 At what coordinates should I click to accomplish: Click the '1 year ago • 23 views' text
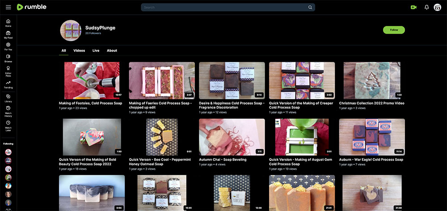[x=73, y=108]
